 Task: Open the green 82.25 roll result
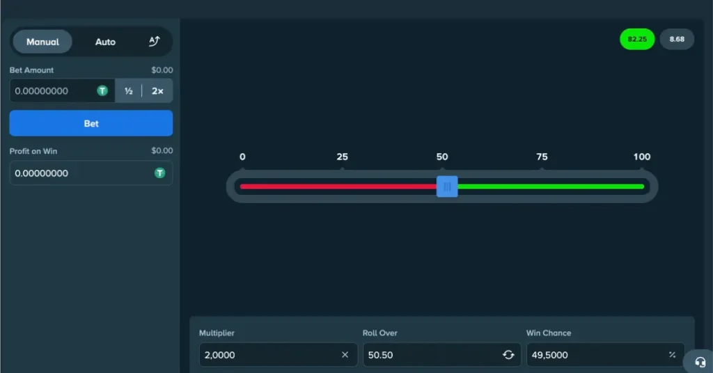(x=637, y=39)
